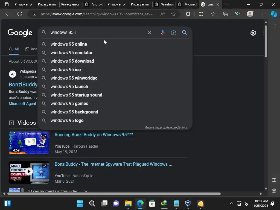
Task: Follow the Microsoft Agent link
Action: [x=22, y=104]
